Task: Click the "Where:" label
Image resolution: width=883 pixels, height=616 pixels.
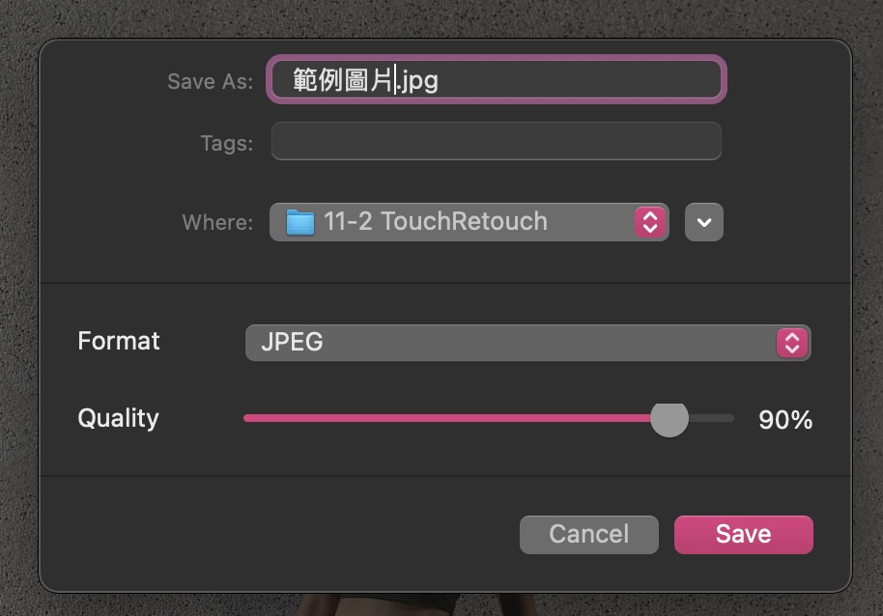Action: pyautogui.click(x=217, y=222)
